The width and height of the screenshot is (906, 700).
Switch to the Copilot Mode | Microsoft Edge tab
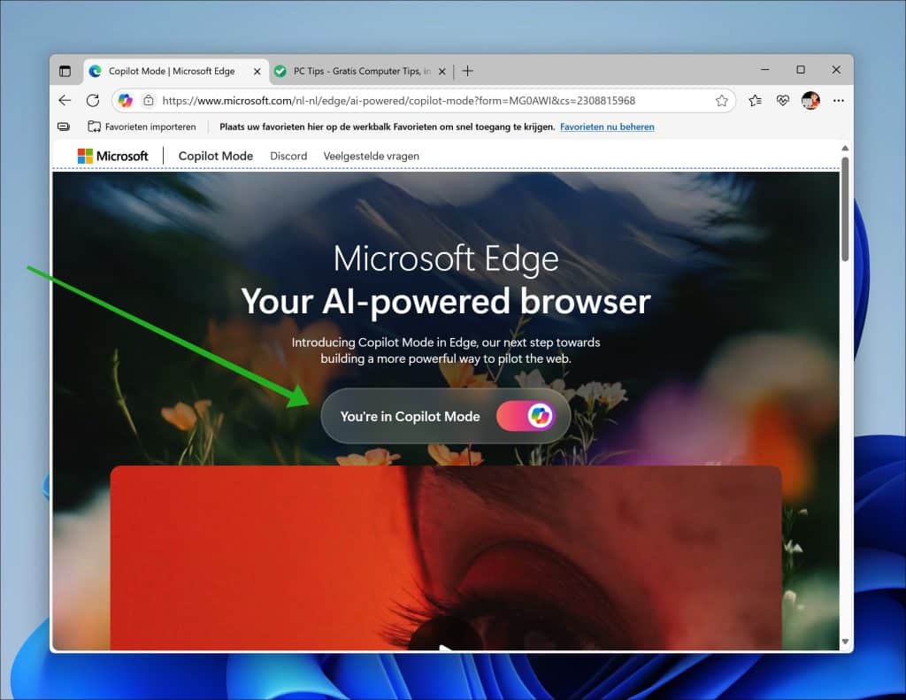point(176,71)
